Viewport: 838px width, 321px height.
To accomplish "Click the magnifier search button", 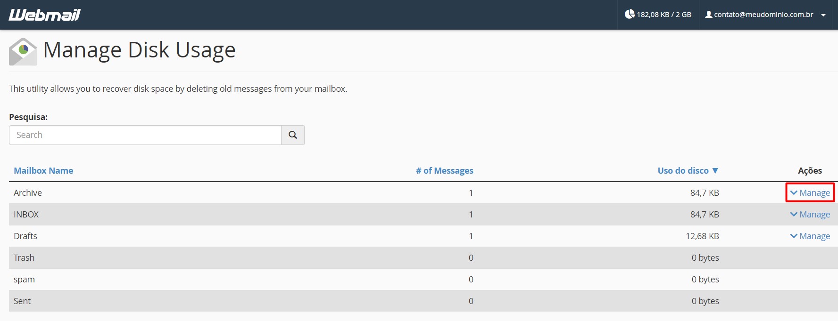I will (293, 135).
